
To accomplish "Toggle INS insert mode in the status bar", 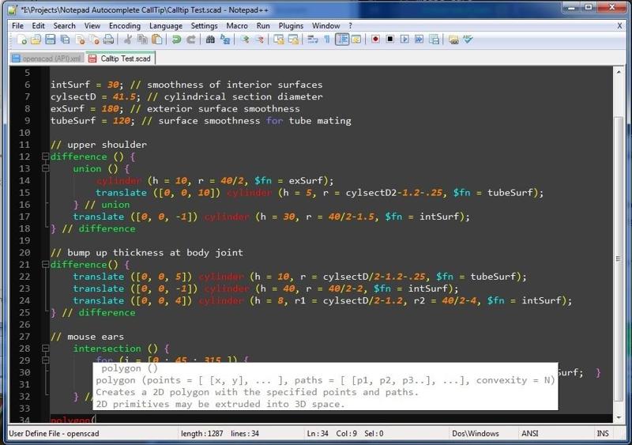I will click(x=603, y=433).
